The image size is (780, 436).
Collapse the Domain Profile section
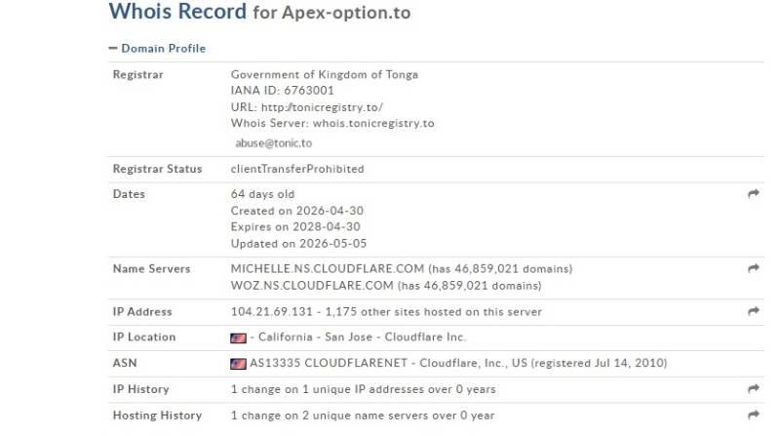(x=157, y=48)
